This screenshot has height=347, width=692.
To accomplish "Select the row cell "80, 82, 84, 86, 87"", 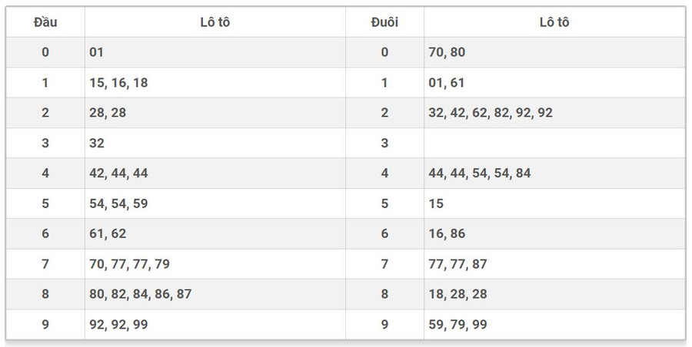I will click(140, 294).
